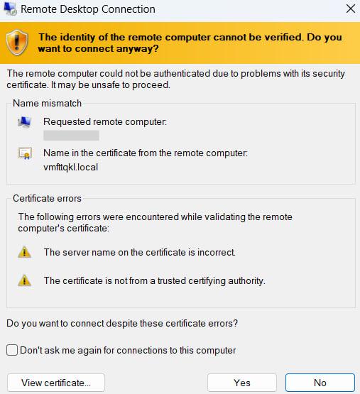
Task: Enable "Don't ask me again" checkbox
Action: point(12,350)
